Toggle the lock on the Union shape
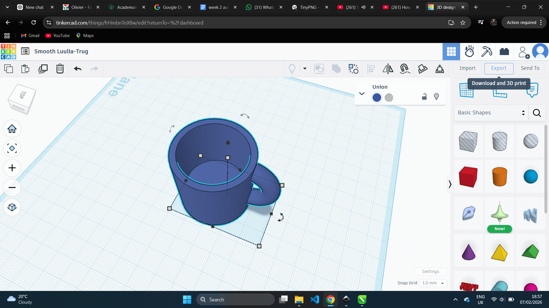549x308 pixels. point(424,97)
